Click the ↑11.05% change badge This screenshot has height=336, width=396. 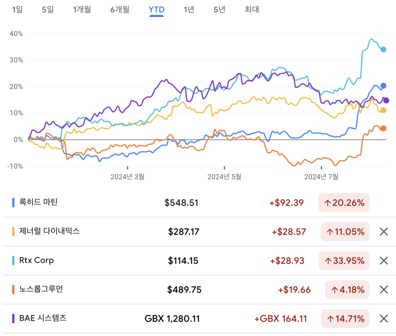(345, 232)
